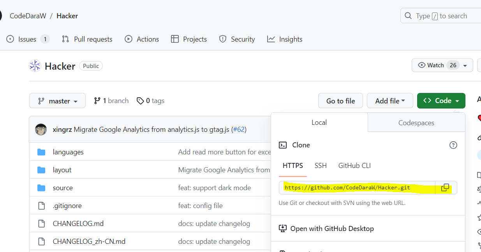Screen dimensions: 481x252
Task: Select the HTTPS clone method
Action: [x=293, y=166]
